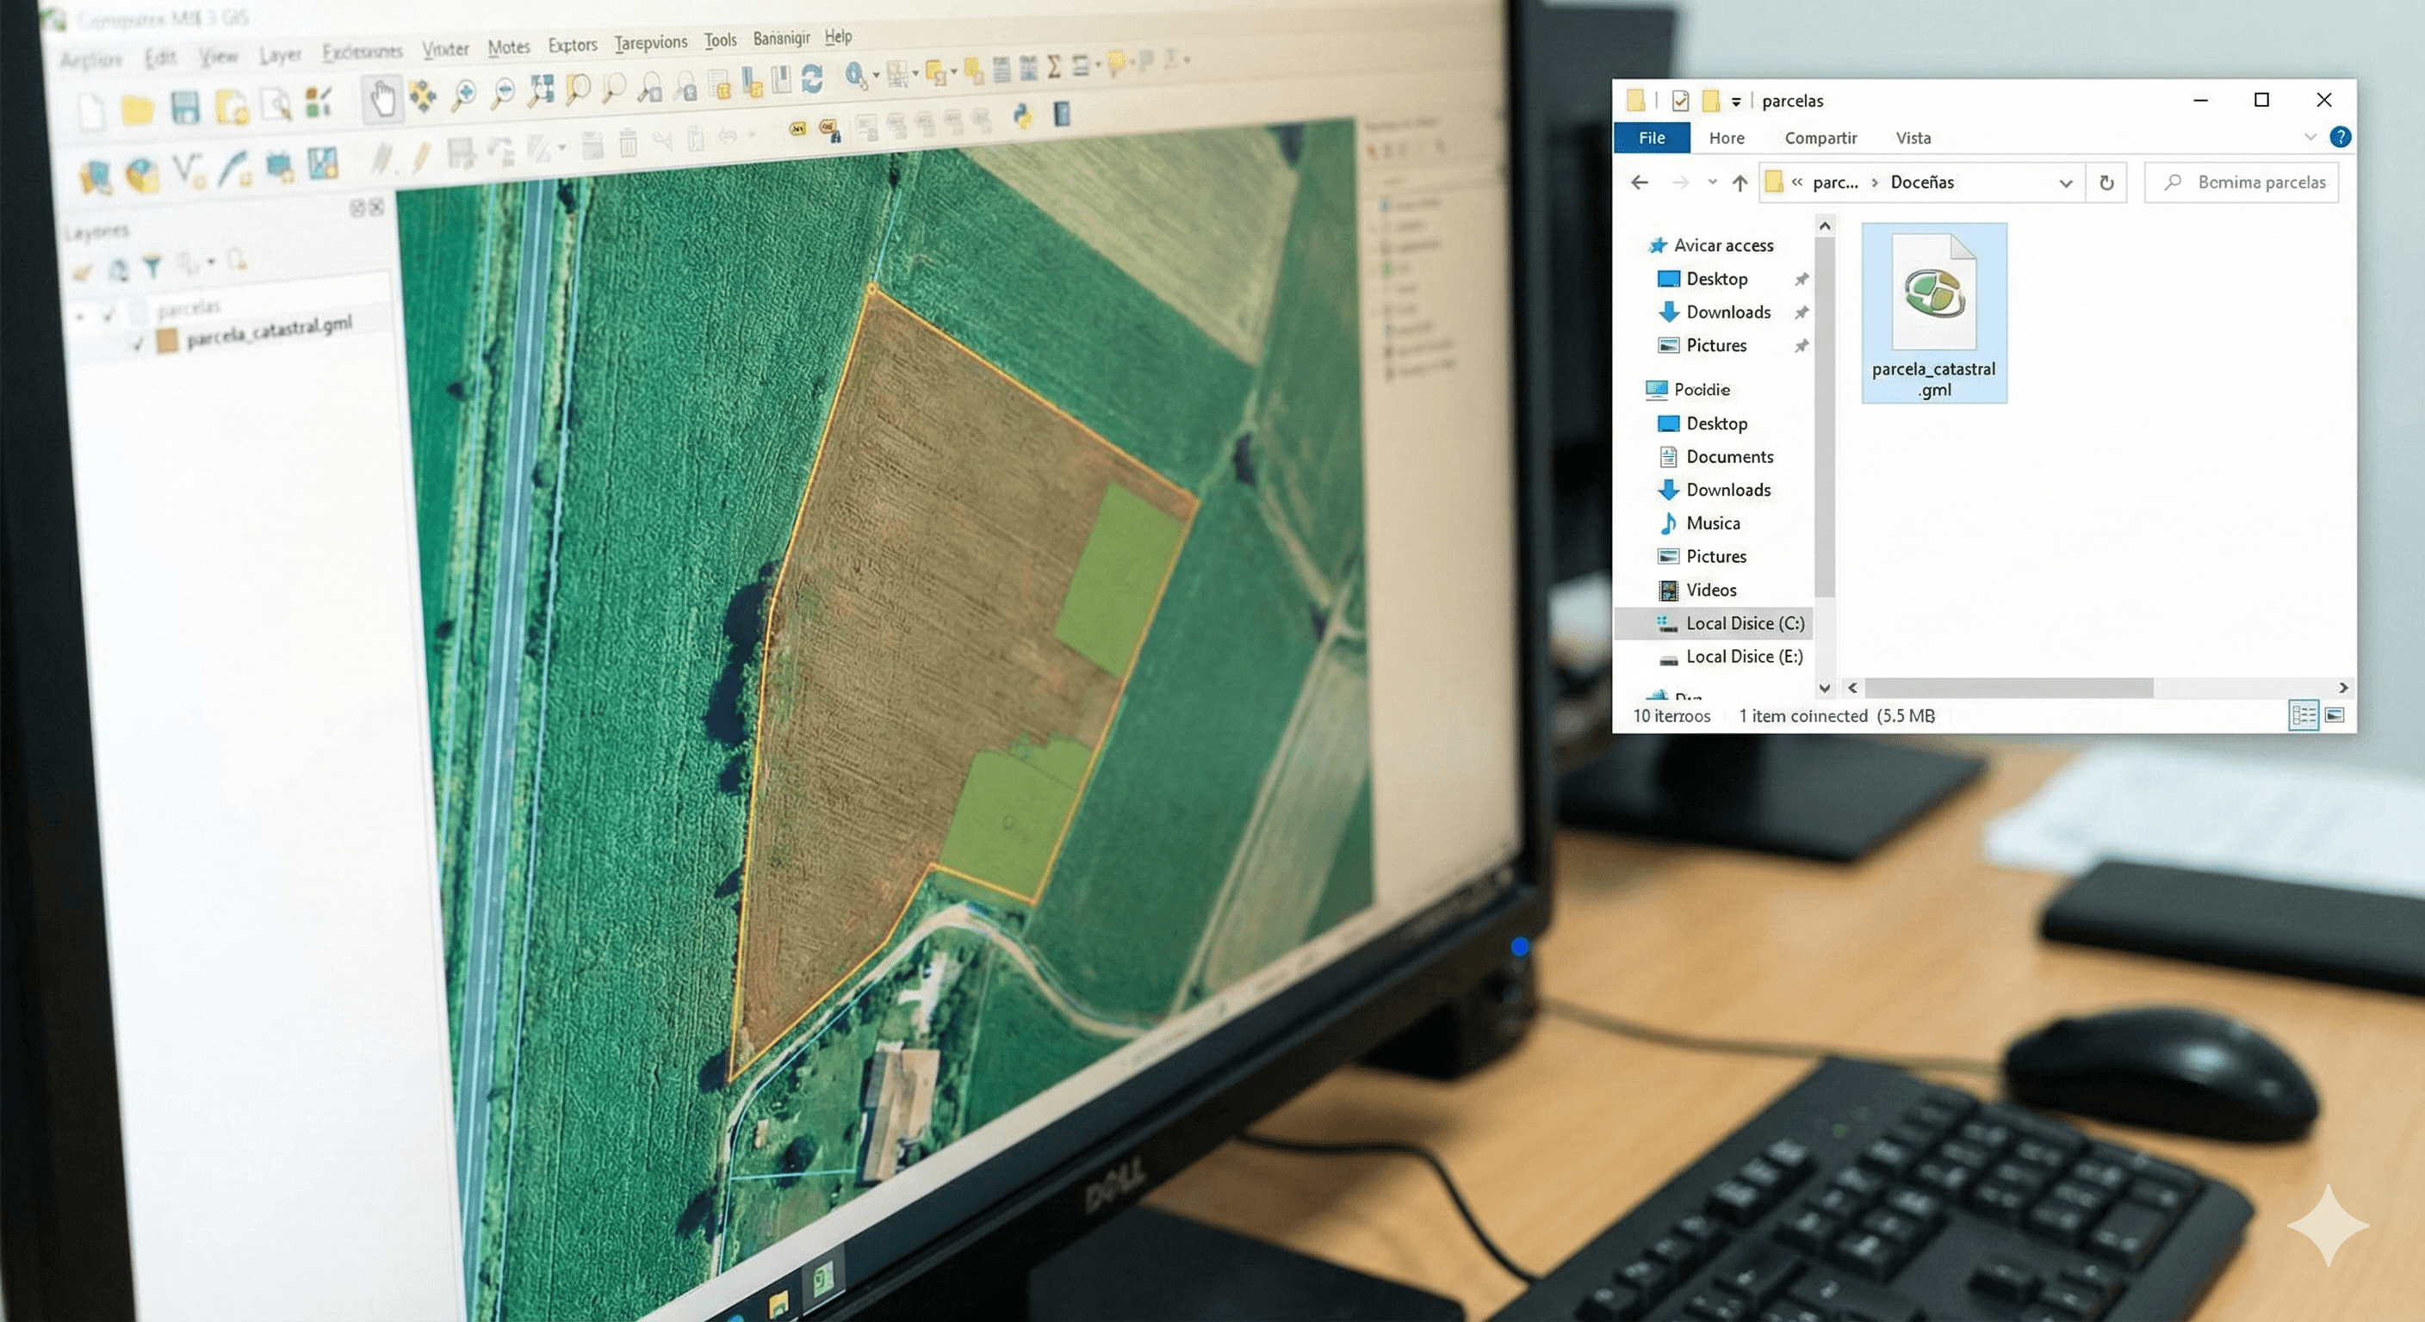Open the Help menu in the GIS window
The height and width of the screenshot is (1322, 2425).
pyautogui.click(x=838, y=36)
